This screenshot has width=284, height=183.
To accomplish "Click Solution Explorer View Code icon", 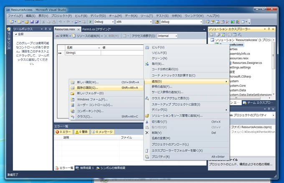I will (x=230, y=35).
